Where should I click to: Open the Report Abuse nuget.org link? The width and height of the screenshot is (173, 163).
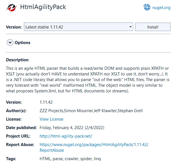tap(94, 147)
